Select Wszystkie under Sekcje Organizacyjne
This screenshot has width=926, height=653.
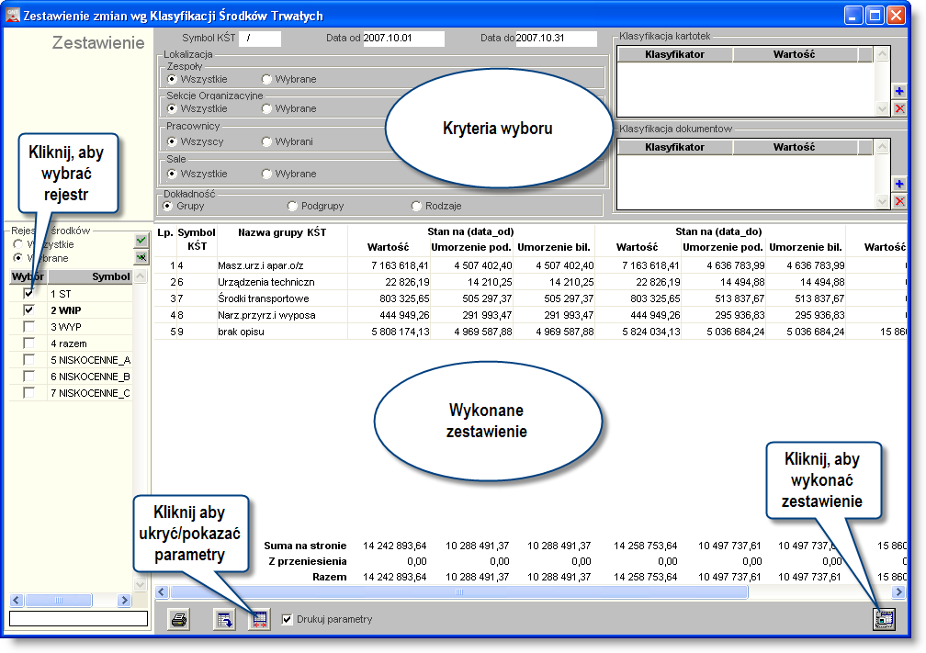[172, 108]
